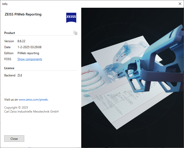Click the PiWeb reporting edition value

click(28, 53)
